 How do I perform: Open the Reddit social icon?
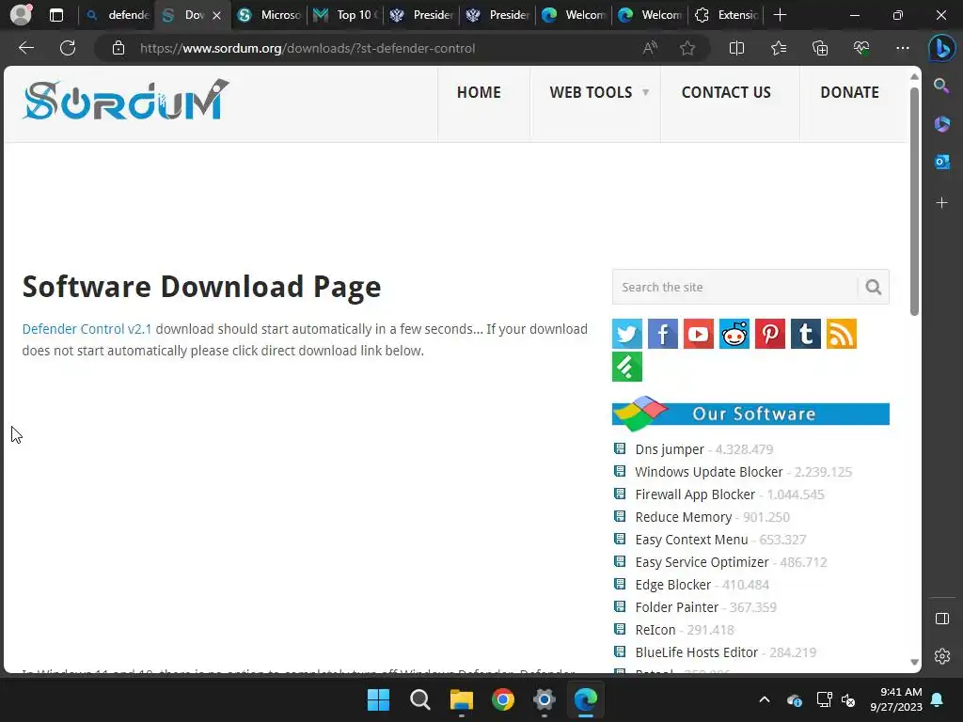click(x=734, y=334)
